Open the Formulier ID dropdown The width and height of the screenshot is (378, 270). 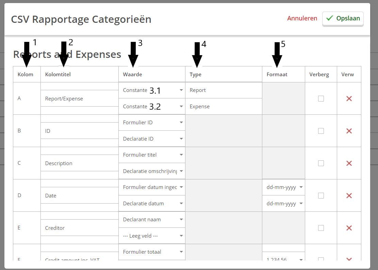coord(152,123)
